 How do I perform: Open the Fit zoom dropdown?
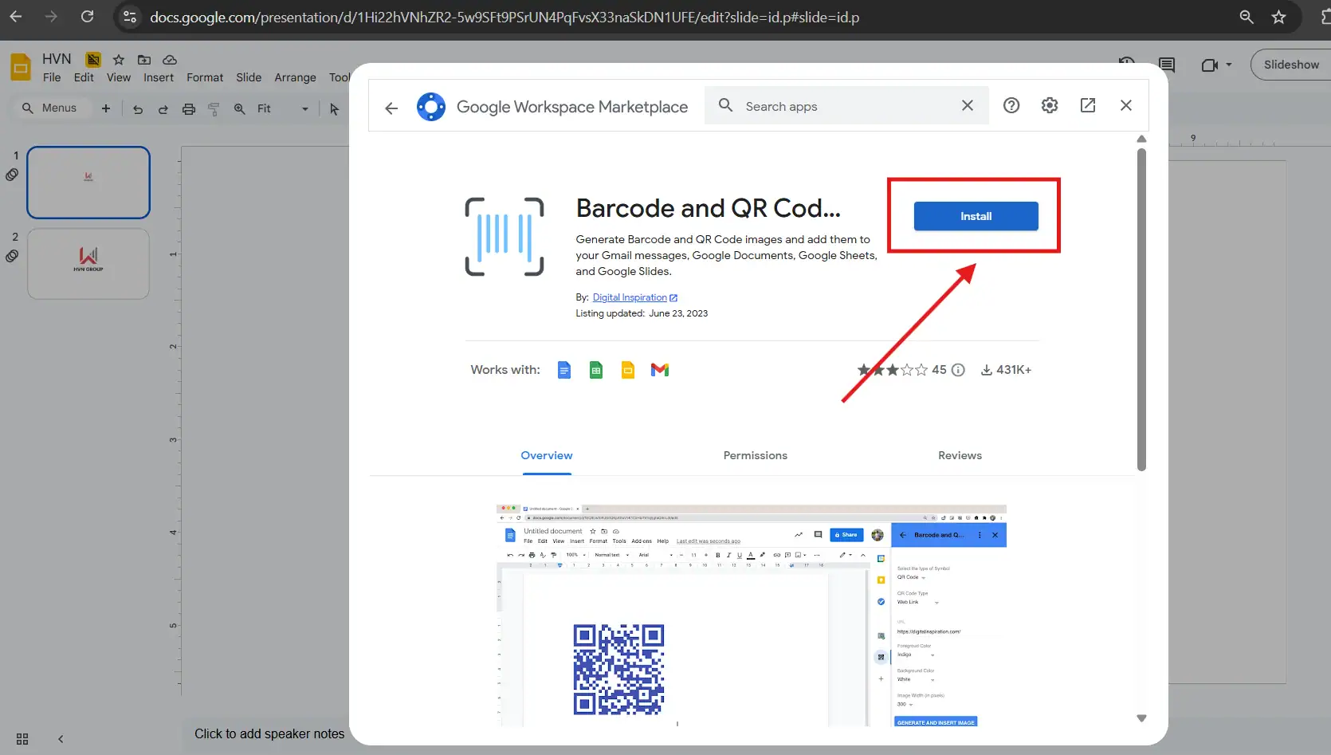pos(283,108)
